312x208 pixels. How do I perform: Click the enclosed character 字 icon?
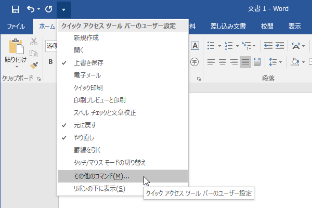pos(194,62)
